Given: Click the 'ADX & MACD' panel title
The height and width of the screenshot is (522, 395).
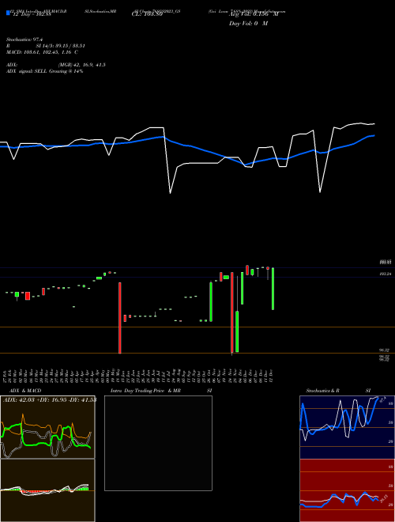Looking at the screenshot, I should tap(25, 391).
